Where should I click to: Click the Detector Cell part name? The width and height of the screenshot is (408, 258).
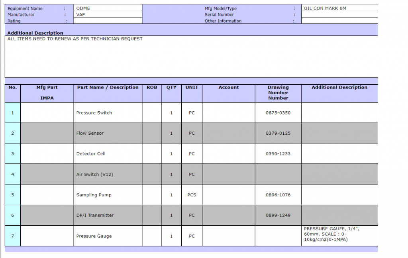coord(91,154)
